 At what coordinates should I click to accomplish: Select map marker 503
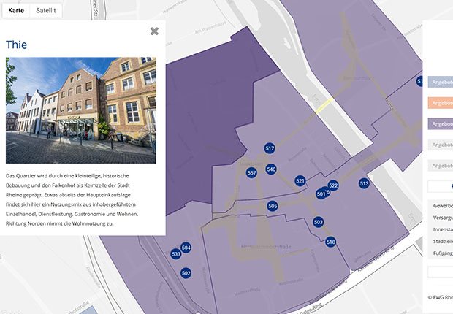(x=318, y=222)
